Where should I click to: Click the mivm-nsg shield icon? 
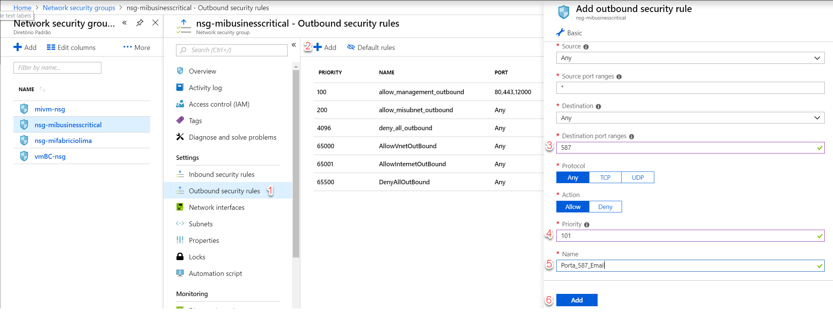(x=24, y=109)
